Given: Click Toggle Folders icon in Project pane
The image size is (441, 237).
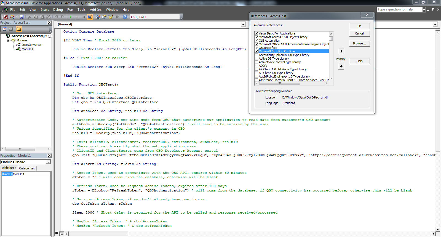Looking at the screenshot, I should click(x=18, y=29).
